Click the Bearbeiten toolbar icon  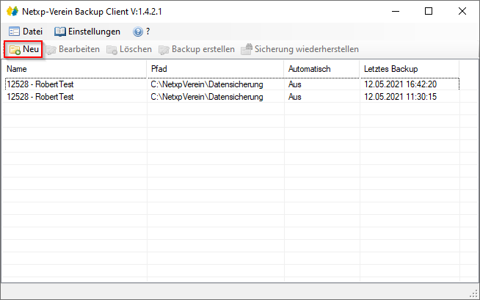coord(51,50)
